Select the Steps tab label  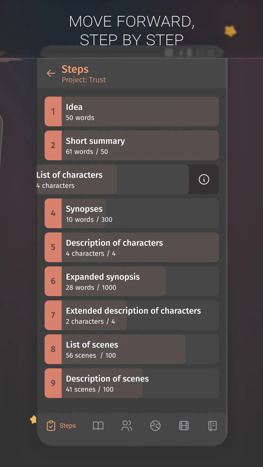pyautogui.click(x=68, y=426)
